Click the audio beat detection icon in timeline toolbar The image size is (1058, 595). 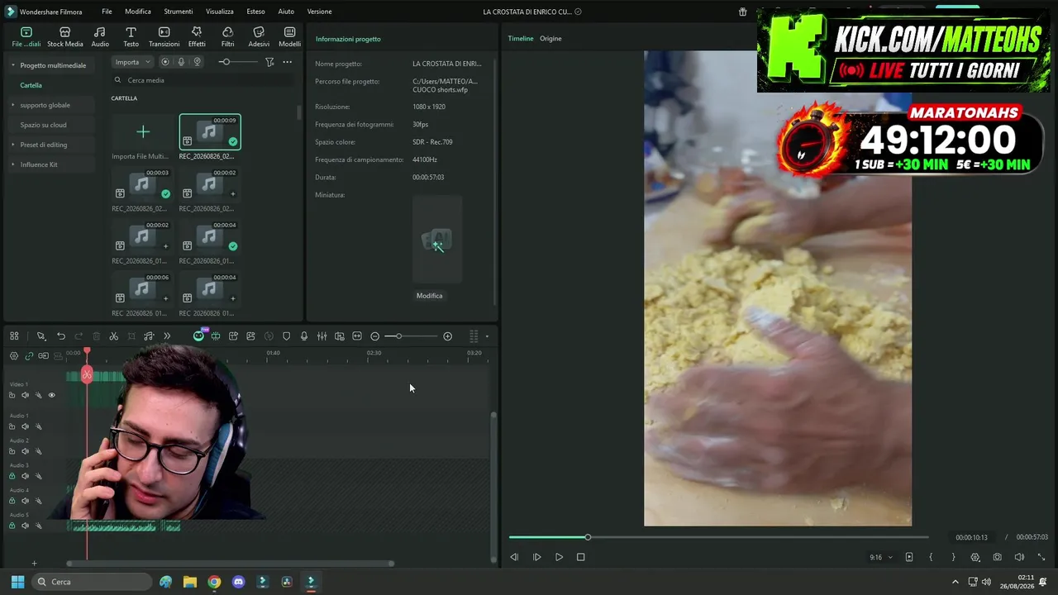pos(149,336)
